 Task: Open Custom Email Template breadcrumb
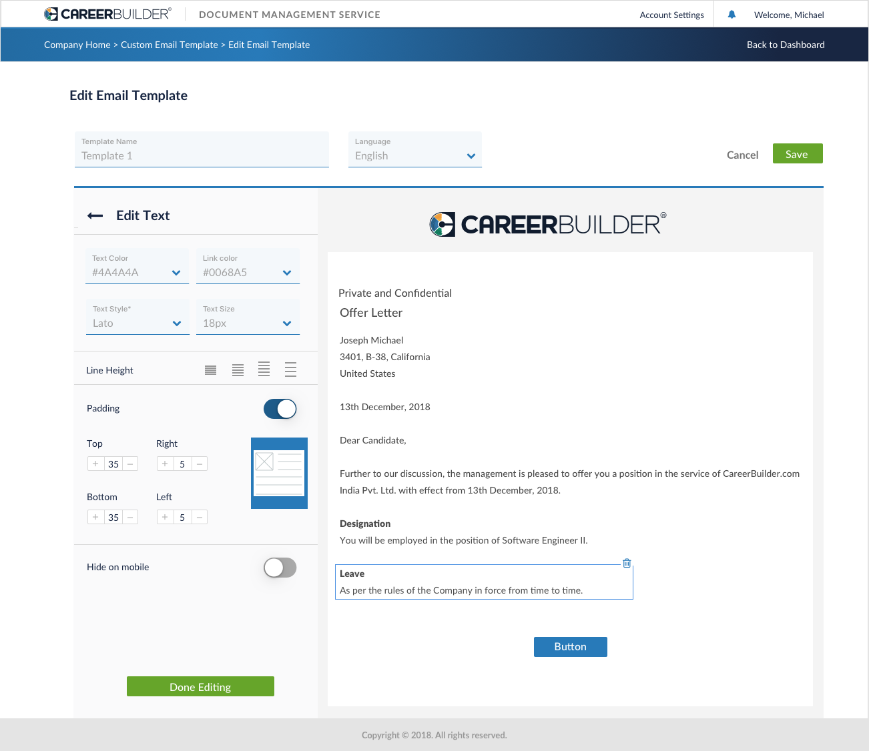170,45
